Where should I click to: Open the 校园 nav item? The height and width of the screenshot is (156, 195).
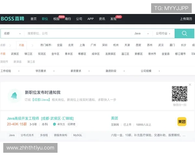[x=56, y=19]
